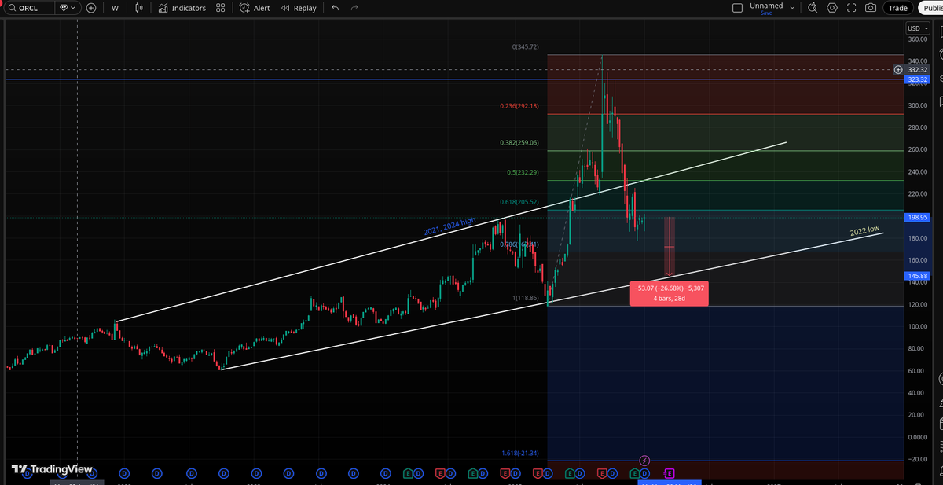Viewport: 943px width, 485px height.
Task: Select the 198.95 current price label
Action: pos(918,217)
